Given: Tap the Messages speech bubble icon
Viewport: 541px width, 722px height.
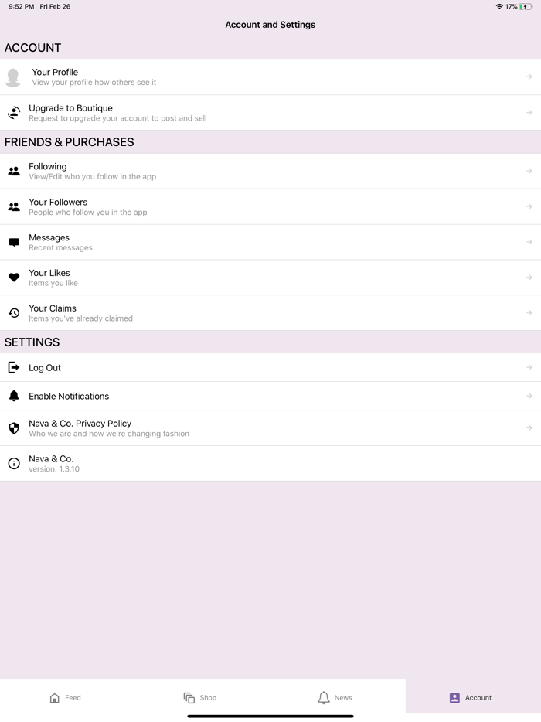Looking at the screenshot, I should pyautogui.click(x=14, y=242).
